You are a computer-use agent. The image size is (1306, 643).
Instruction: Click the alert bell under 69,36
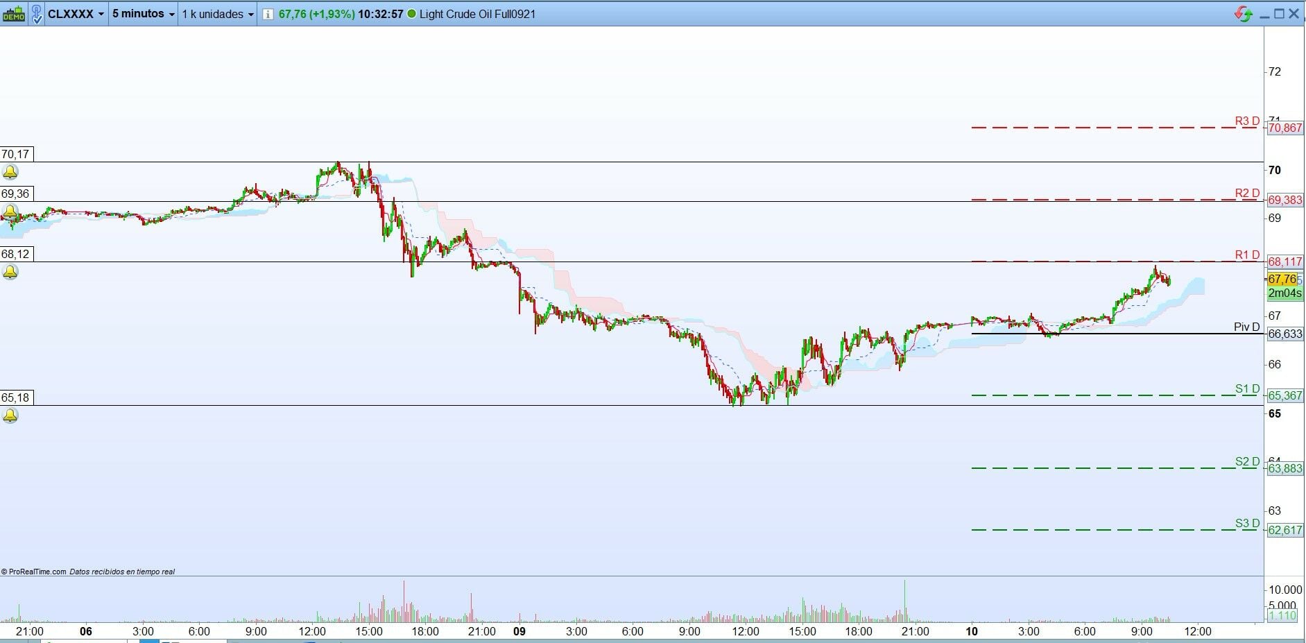10,212
